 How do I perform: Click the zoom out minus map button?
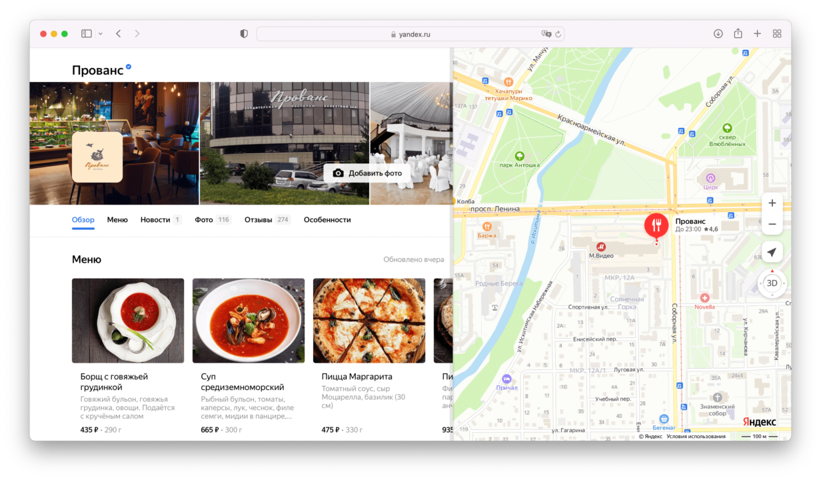(772, 224)
